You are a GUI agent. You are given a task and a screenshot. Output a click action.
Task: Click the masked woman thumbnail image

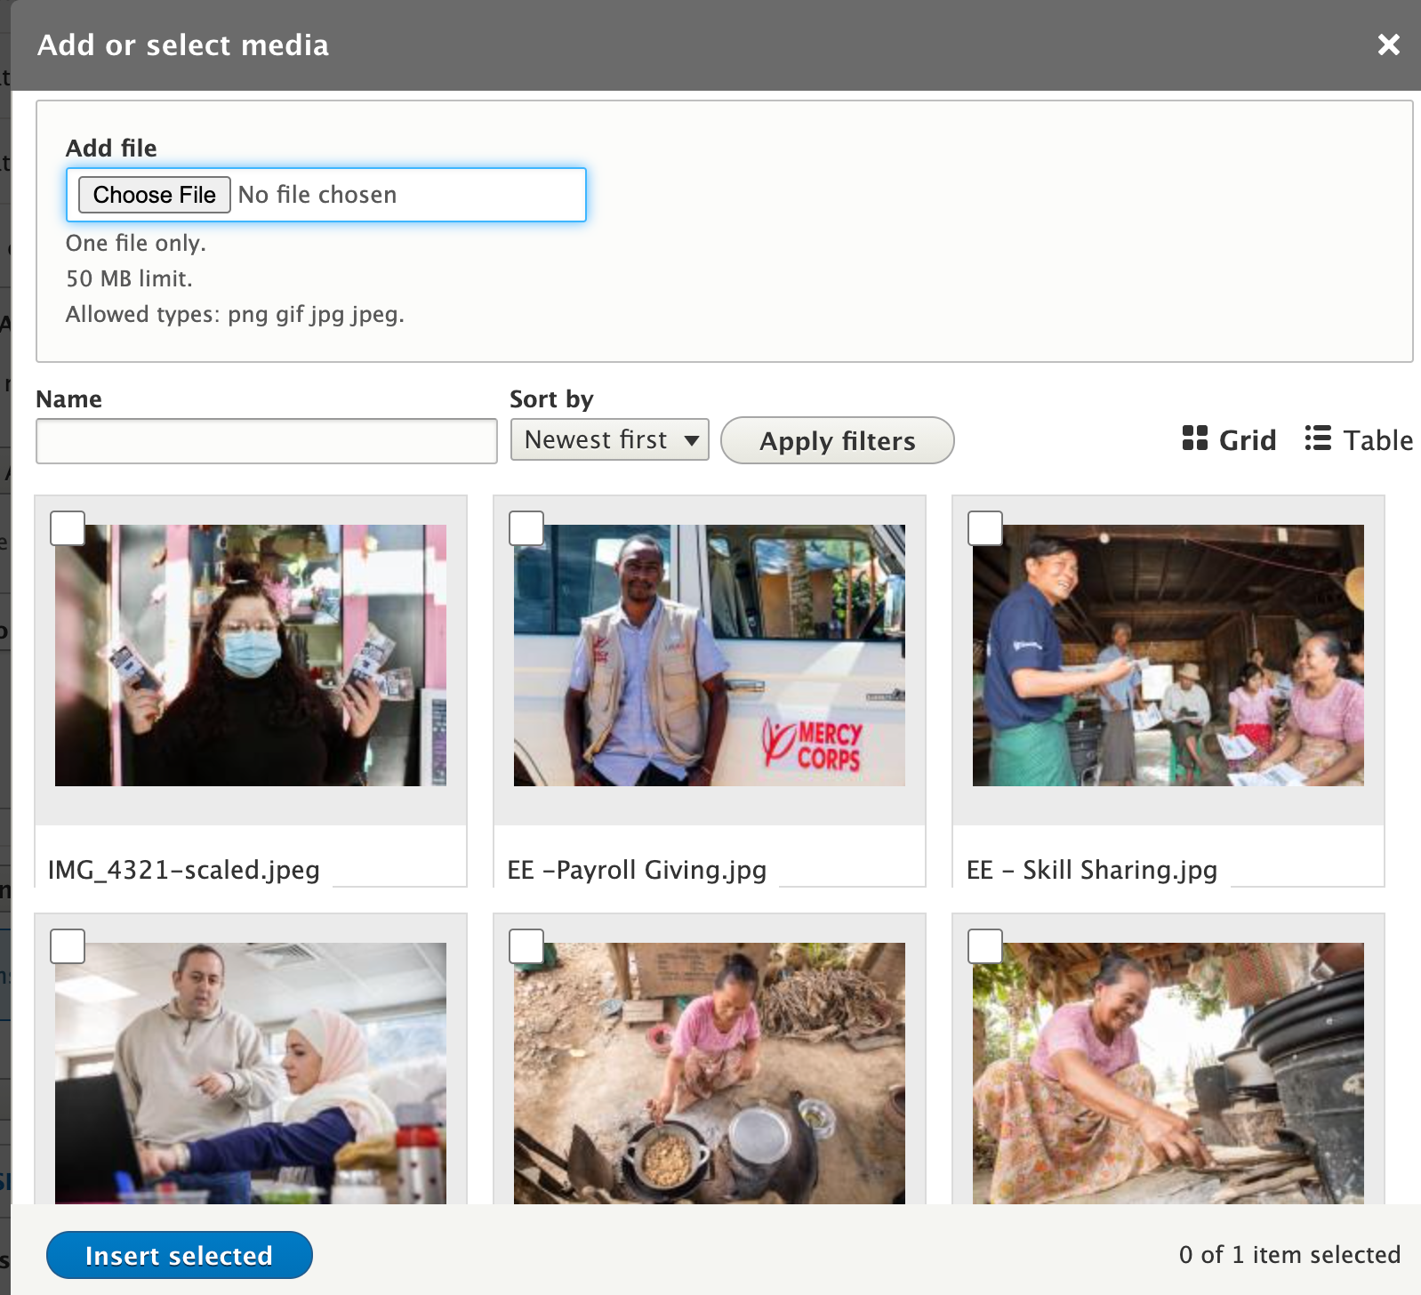pos(251,656)
